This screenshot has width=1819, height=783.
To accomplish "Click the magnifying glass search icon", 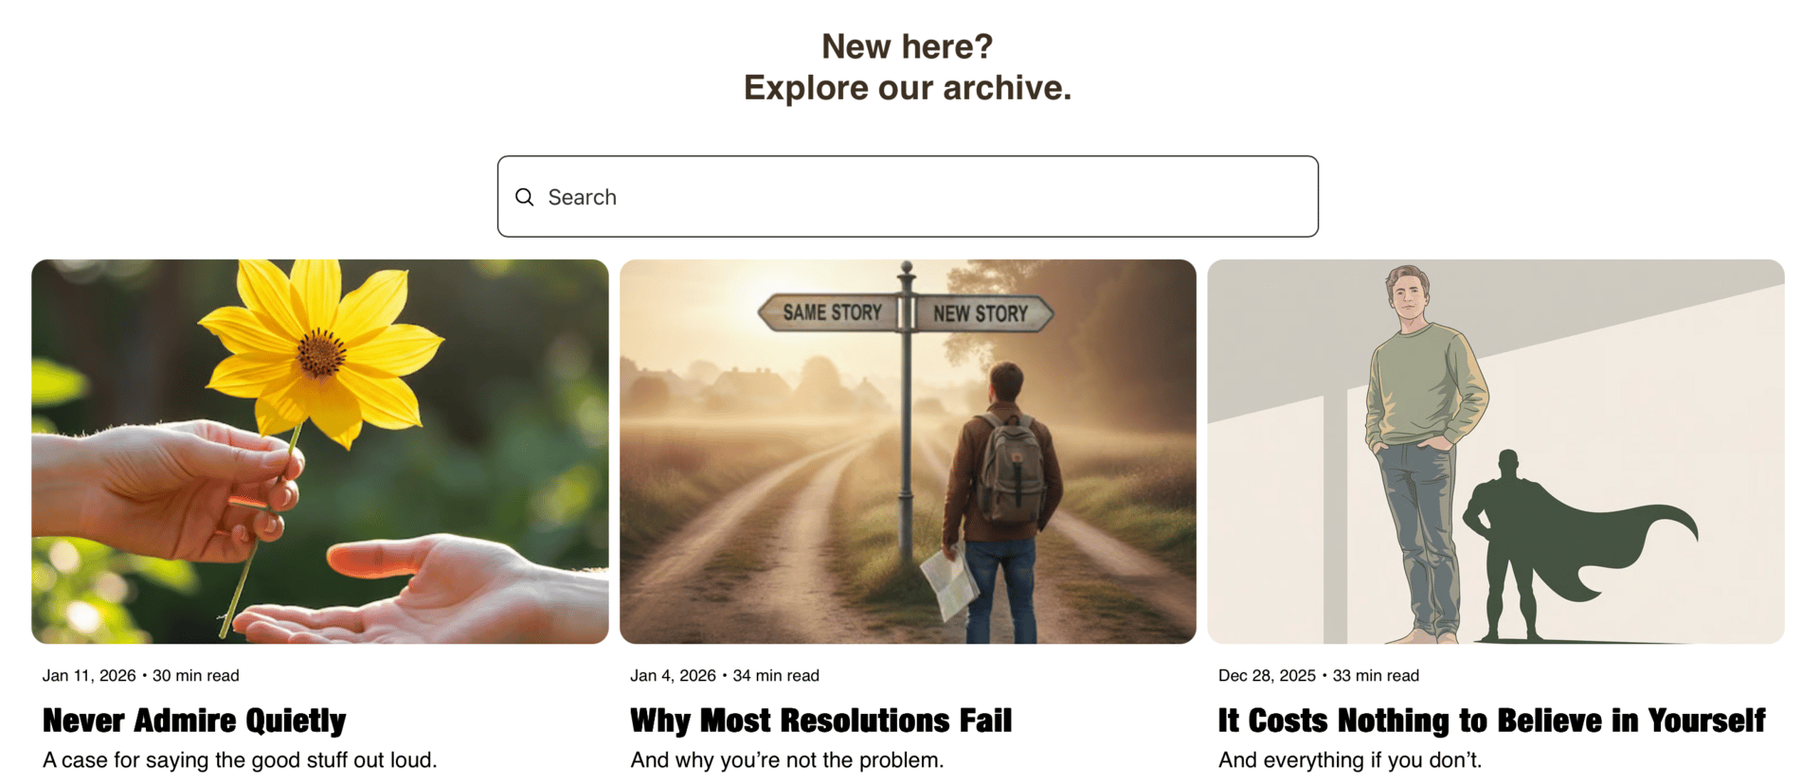I will pos(524,197).
